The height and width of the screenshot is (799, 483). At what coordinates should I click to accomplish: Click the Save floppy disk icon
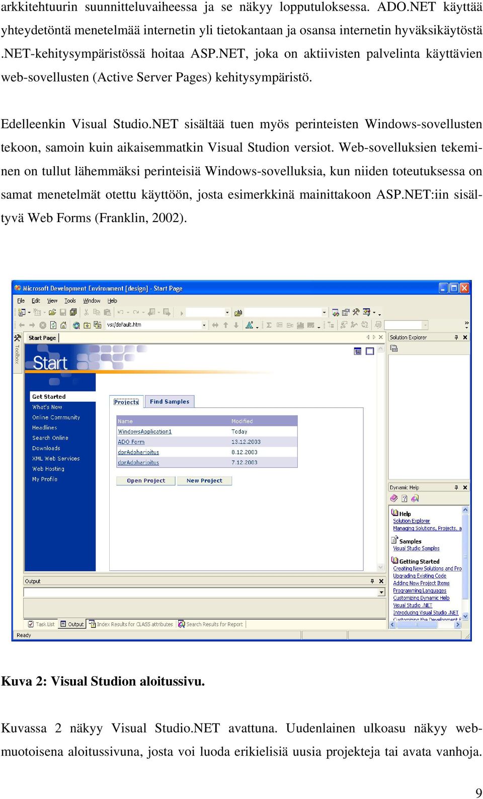(x=63, y=313)
